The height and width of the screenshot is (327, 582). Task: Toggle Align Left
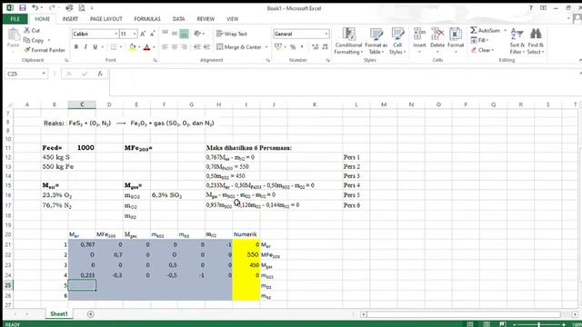point(166,47)
